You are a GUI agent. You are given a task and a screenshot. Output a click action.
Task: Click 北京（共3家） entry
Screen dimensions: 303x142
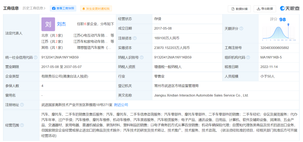[52, 35]
